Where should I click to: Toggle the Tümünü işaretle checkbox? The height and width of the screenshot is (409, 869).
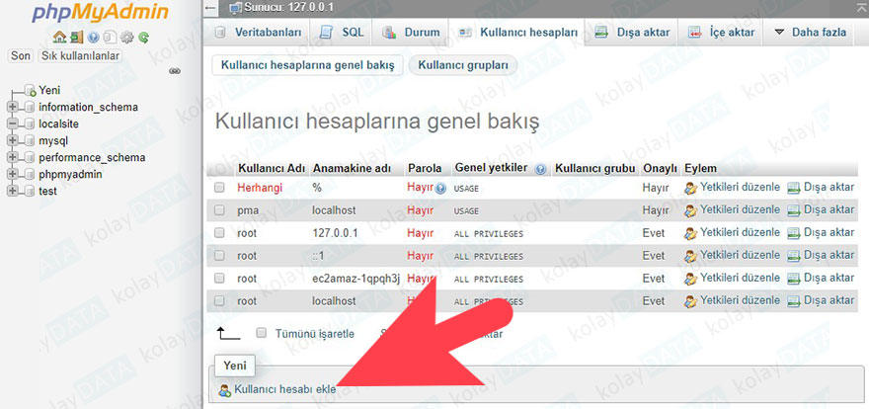[x=262, y=333]
